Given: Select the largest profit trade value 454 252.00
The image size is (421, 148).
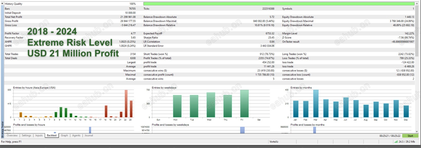Looking at the screenshot, I should coord(268,62).
